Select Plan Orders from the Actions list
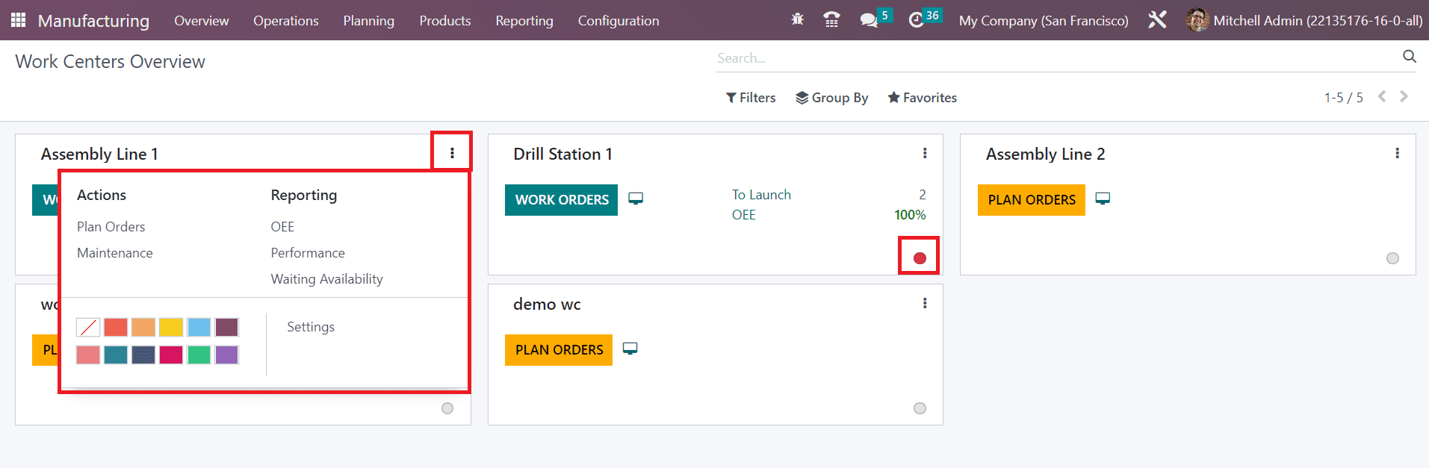 point(111,227)
